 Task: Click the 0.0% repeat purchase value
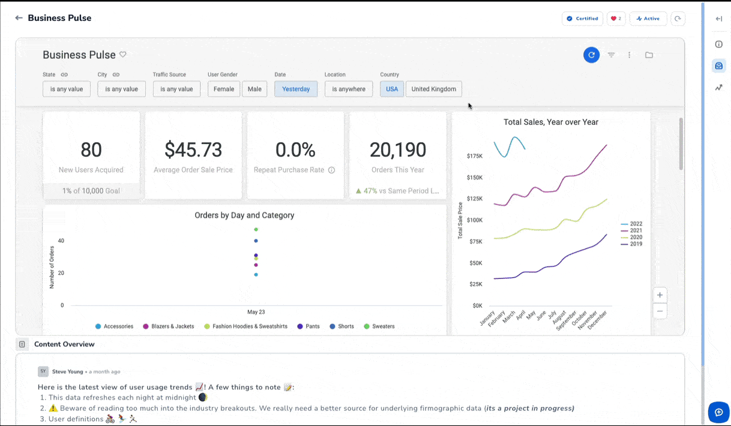coord(296,149)
